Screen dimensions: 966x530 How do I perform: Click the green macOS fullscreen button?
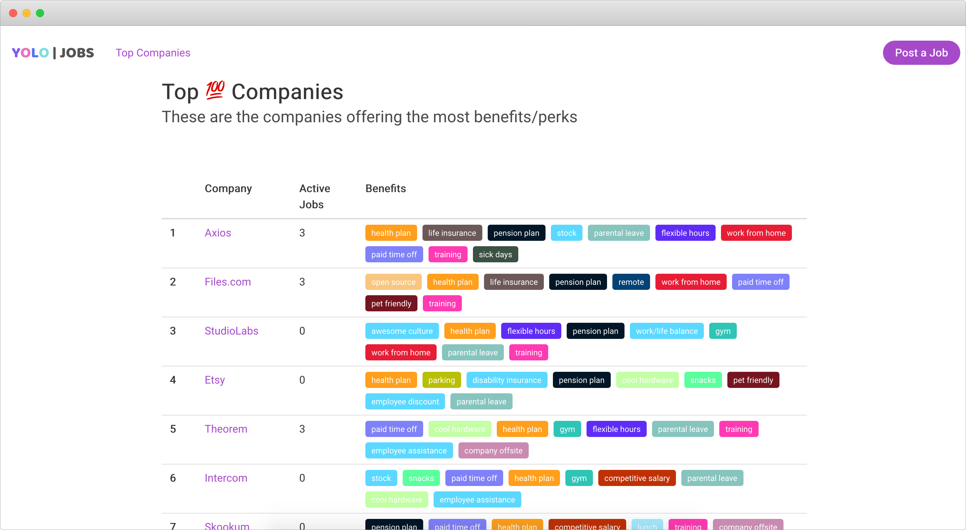point(40,13)
